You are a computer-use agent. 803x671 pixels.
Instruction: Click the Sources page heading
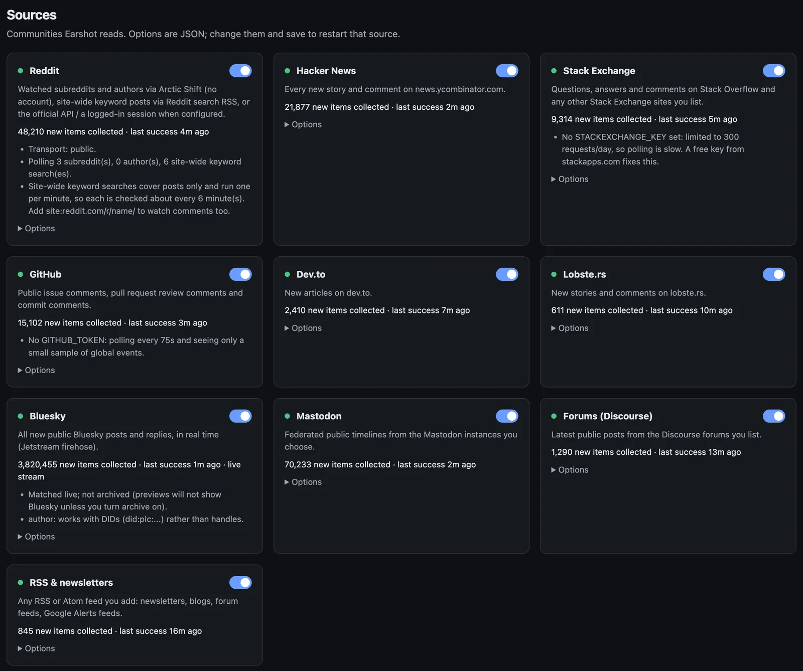point(32,15)
